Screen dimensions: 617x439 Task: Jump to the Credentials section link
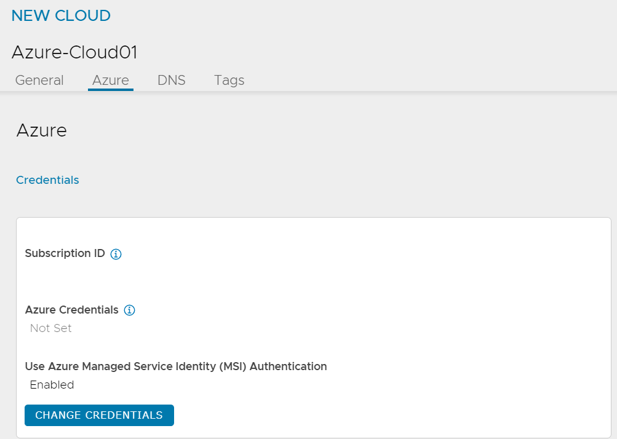(47, 180)
